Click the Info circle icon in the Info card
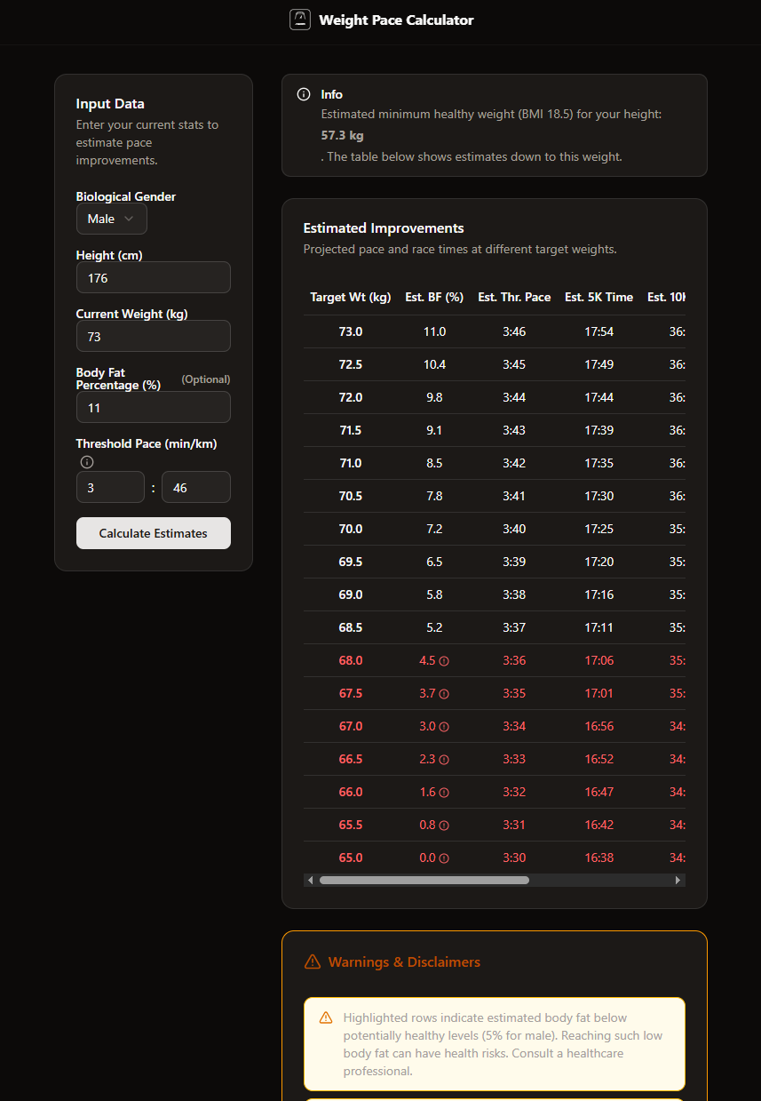Viewport: 761px width, 1101px height. tap(304, 94)
